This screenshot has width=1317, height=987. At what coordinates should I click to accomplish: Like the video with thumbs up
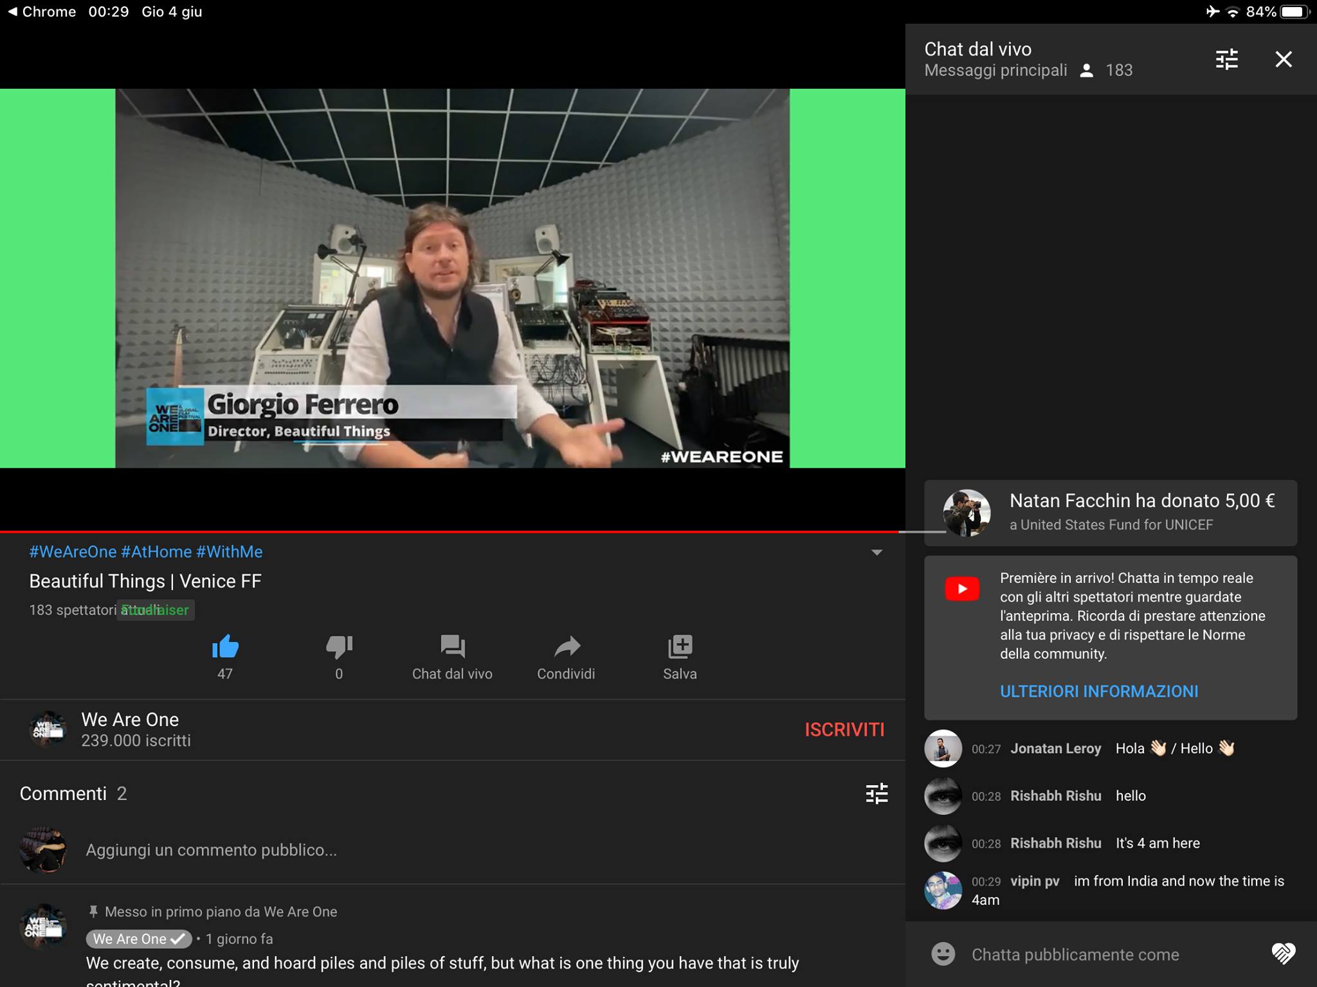click(225, 646)
